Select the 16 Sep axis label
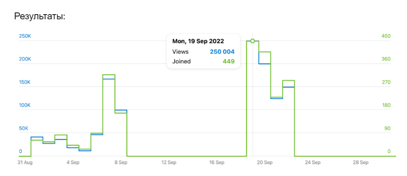 [x=217, y=162]
